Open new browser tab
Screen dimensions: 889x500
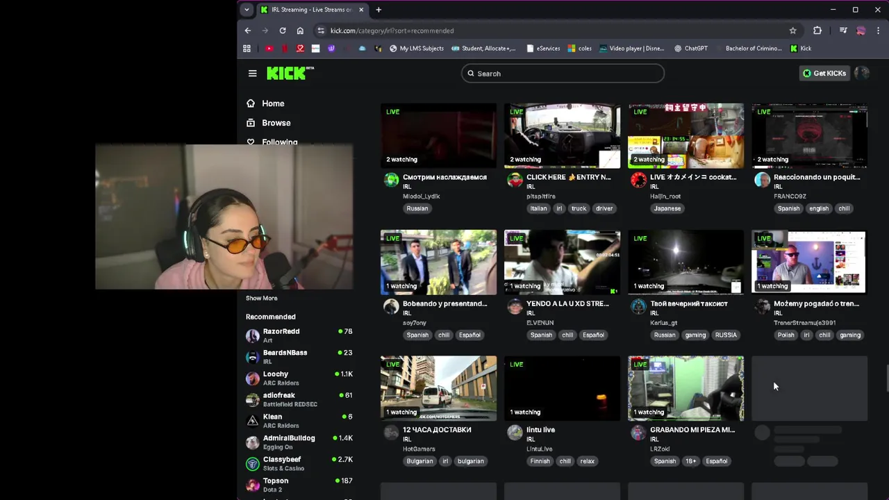[379, 10]
